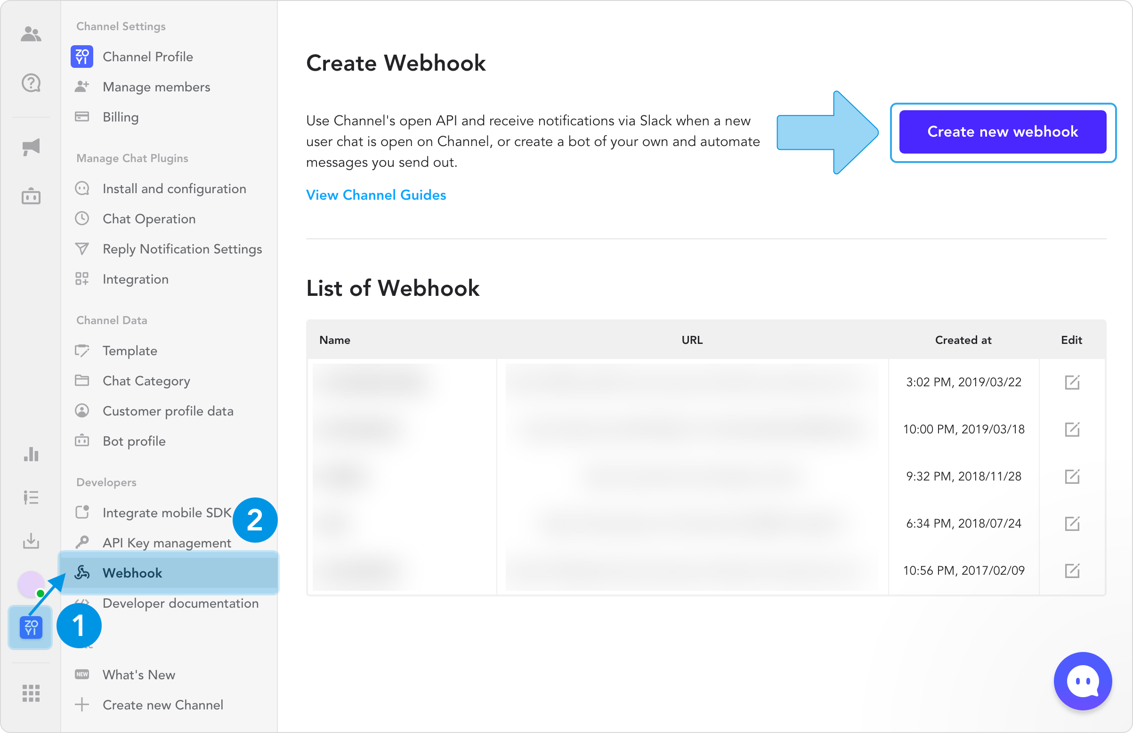Go to Channel Profile settings

(147, 57)
